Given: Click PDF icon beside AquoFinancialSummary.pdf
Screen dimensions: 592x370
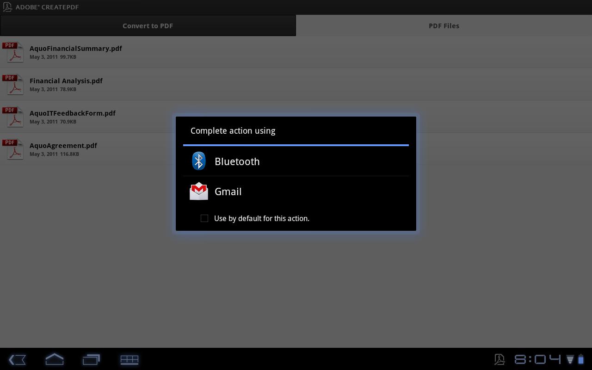Looking at the screenshot, I should [13, 52].
